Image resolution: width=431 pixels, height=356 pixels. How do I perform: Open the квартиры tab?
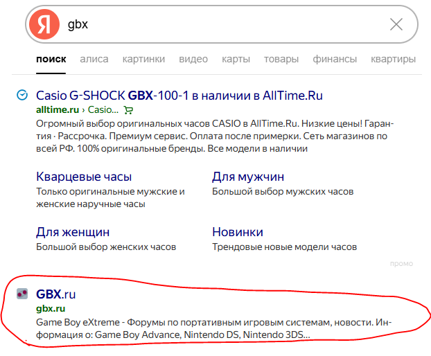(393, 59)
